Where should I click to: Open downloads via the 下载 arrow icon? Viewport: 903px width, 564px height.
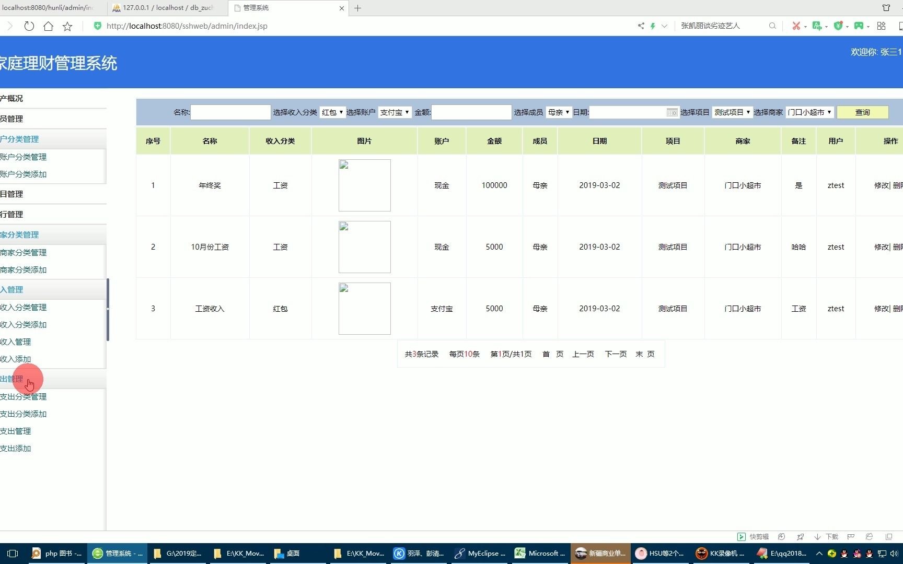click(817, 537)
